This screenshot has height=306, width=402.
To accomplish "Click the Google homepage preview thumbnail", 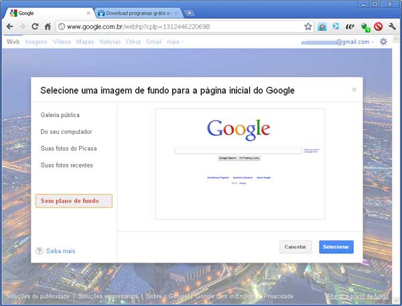I will (x=239, y=164).
